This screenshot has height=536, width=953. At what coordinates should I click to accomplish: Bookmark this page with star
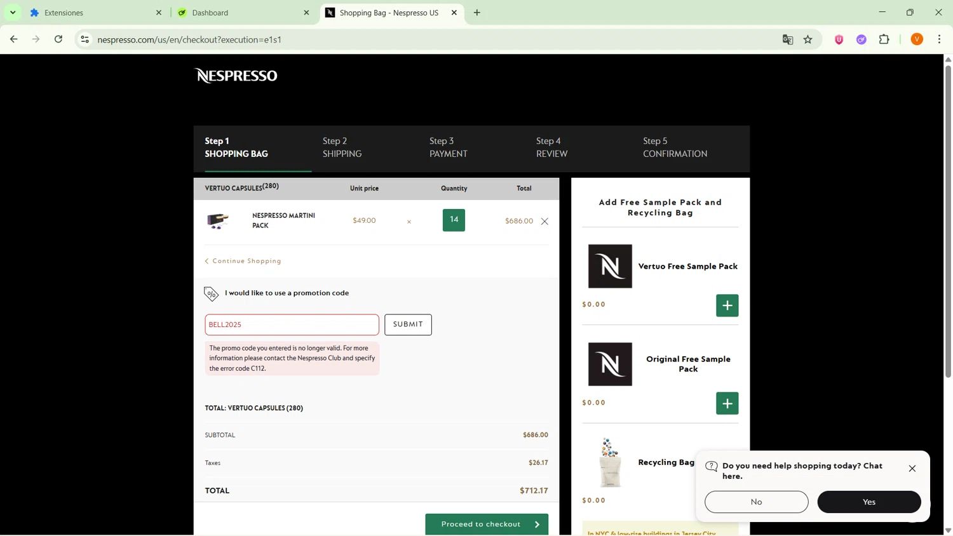(808, 39)
